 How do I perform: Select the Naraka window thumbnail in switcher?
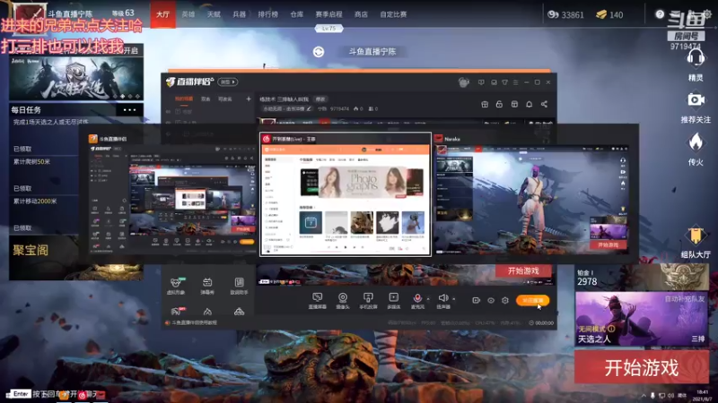[531, 193]
